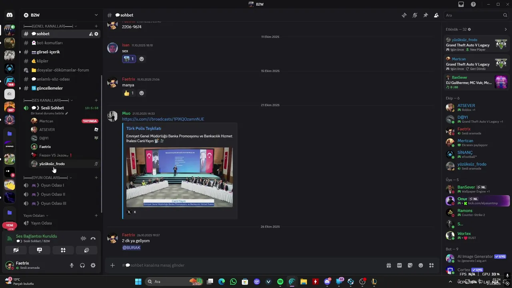
Task: Start an activity shapes icon
Action: (x=63, y=250)
